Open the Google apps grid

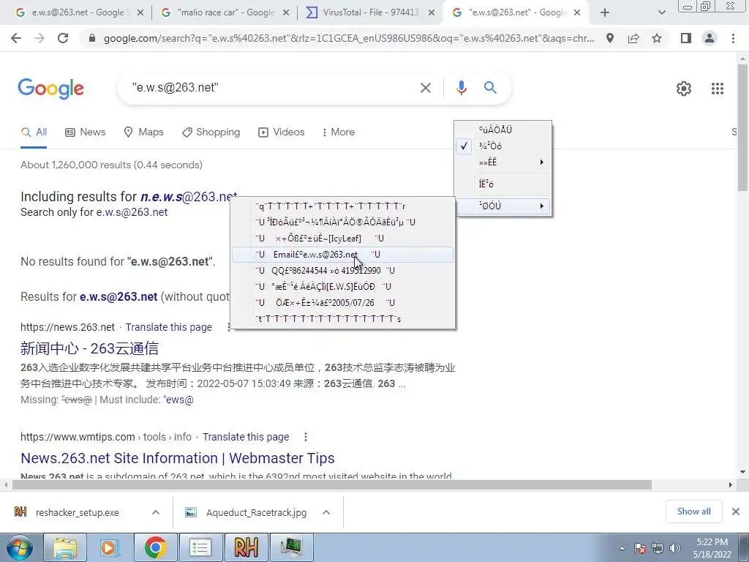[718, 89]
